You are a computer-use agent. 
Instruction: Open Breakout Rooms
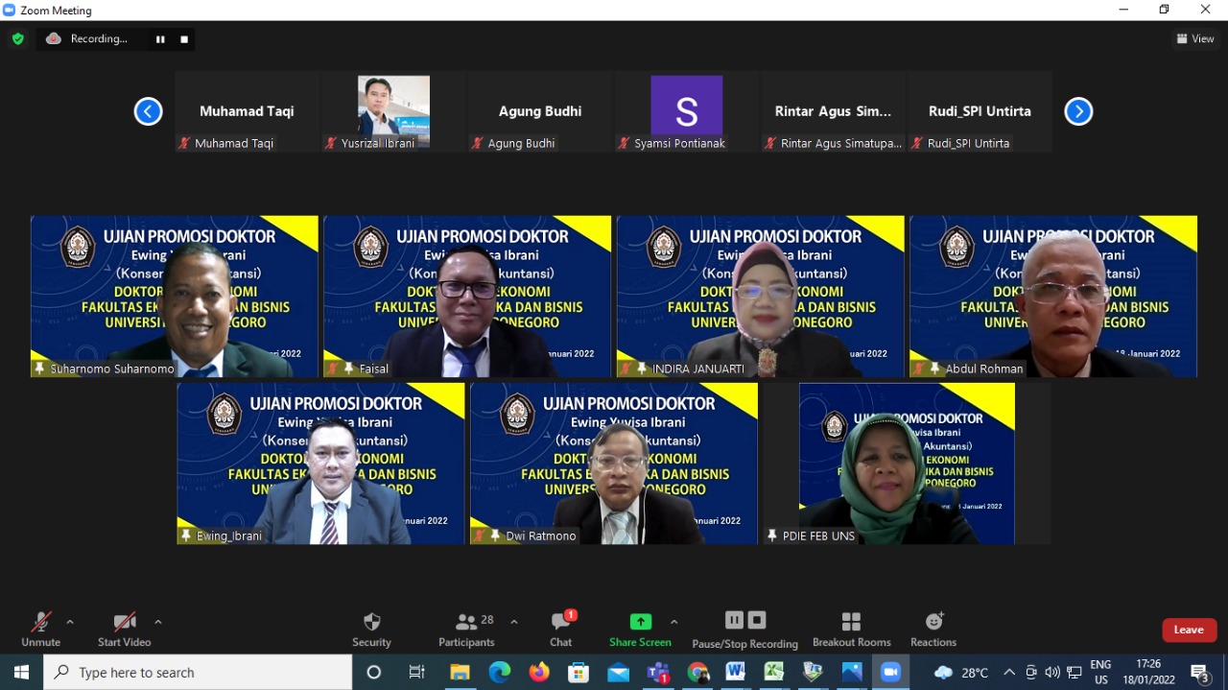click(851, 629)
